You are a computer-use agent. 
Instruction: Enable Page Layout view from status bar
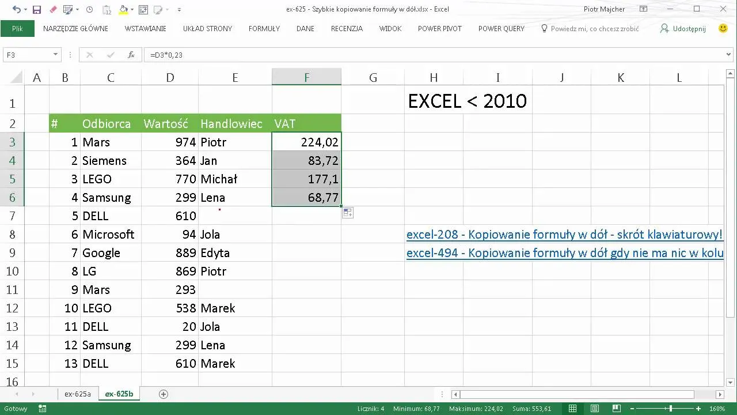595,408
